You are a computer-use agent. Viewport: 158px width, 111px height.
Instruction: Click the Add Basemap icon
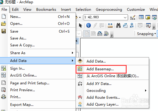point(80,69)
